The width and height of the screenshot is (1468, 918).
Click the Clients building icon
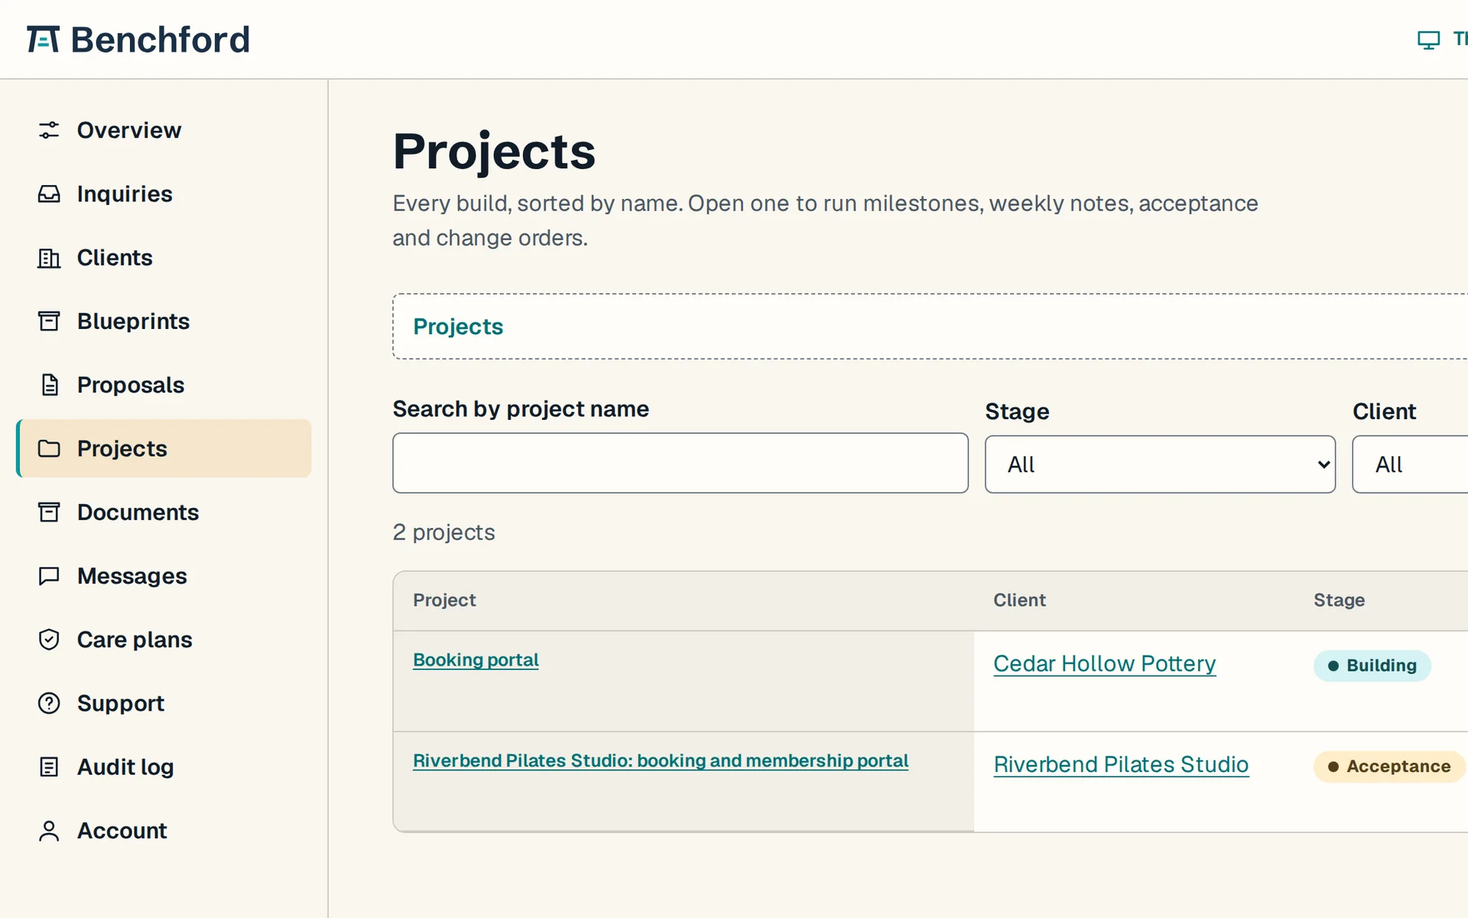pos(49,258)
